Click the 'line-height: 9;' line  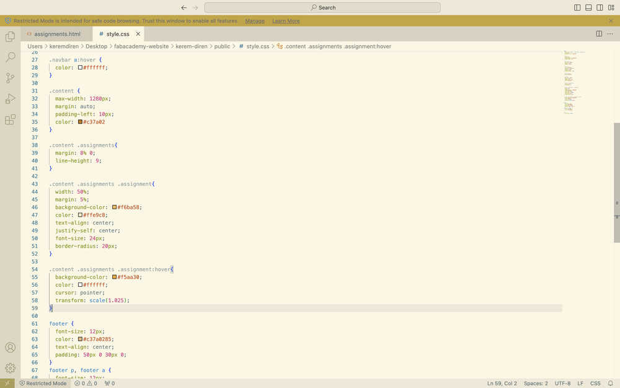(x=78, y=161)
